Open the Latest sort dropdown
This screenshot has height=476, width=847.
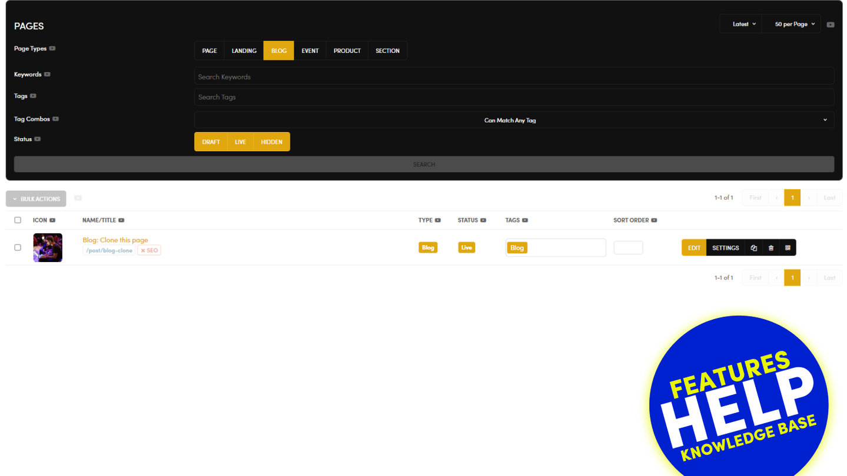744,24
